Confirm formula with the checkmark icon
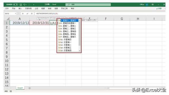The width and height of the screenshot is (169, 95). coord(27,13)
